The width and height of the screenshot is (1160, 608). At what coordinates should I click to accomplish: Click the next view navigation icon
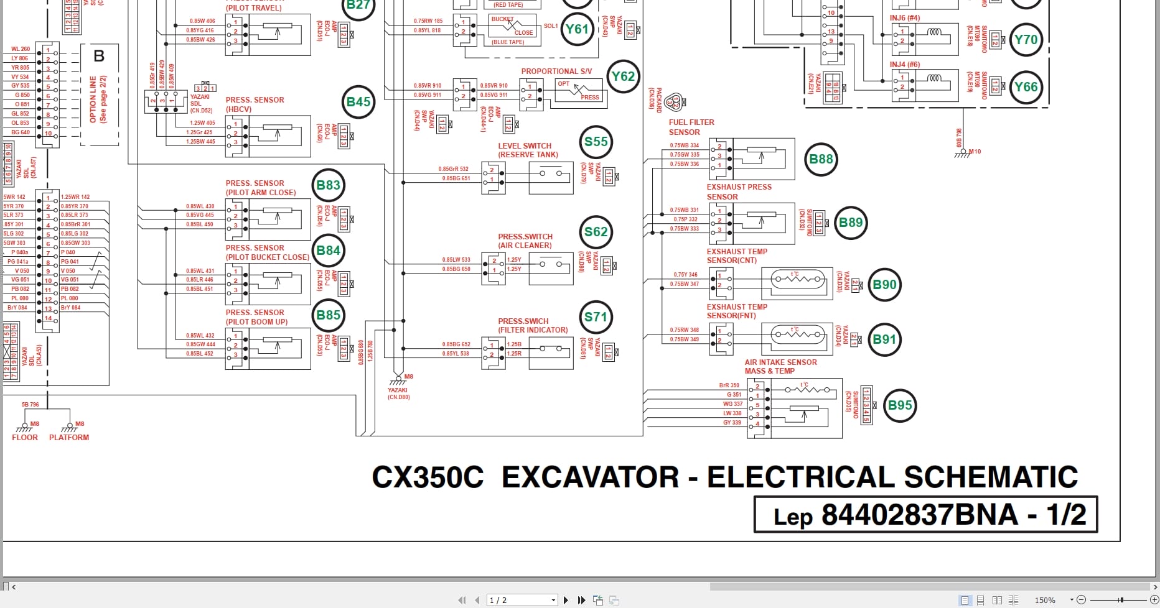614,599
